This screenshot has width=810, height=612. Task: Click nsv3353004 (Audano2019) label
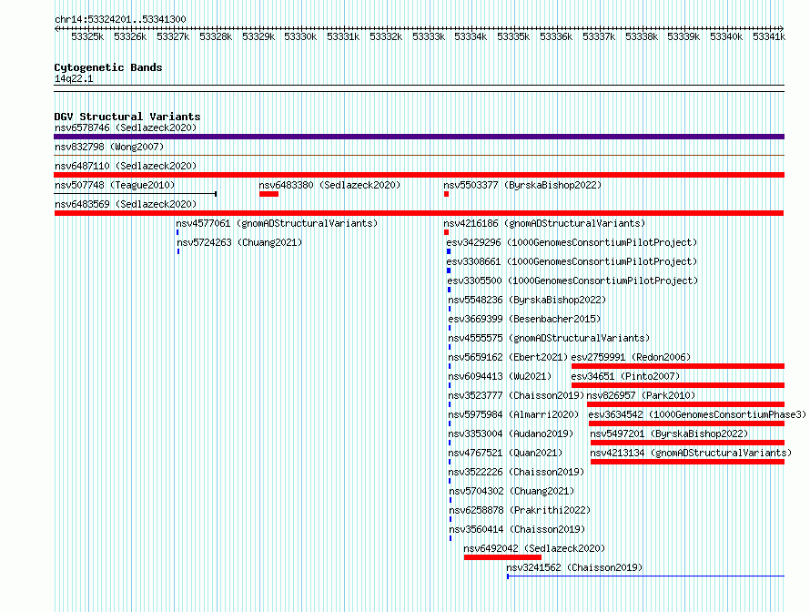[511, 433]
